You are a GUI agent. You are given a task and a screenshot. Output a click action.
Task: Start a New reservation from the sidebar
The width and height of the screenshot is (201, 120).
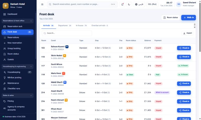click(17, 43)
